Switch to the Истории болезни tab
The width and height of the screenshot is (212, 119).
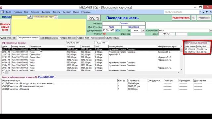(68, 38)
